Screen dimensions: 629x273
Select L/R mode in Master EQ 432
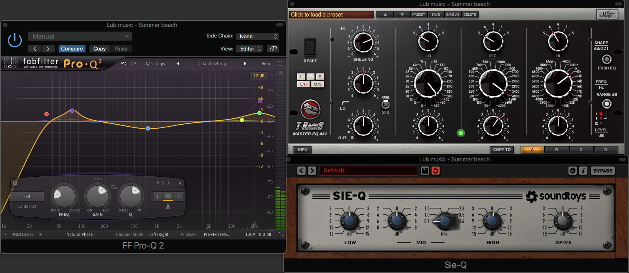pos(303,84)
